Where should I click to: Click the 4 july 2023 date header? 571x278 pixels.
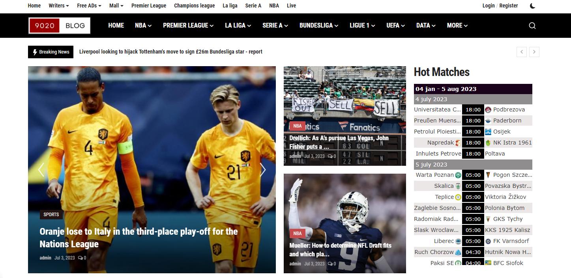tap(473, 99)
